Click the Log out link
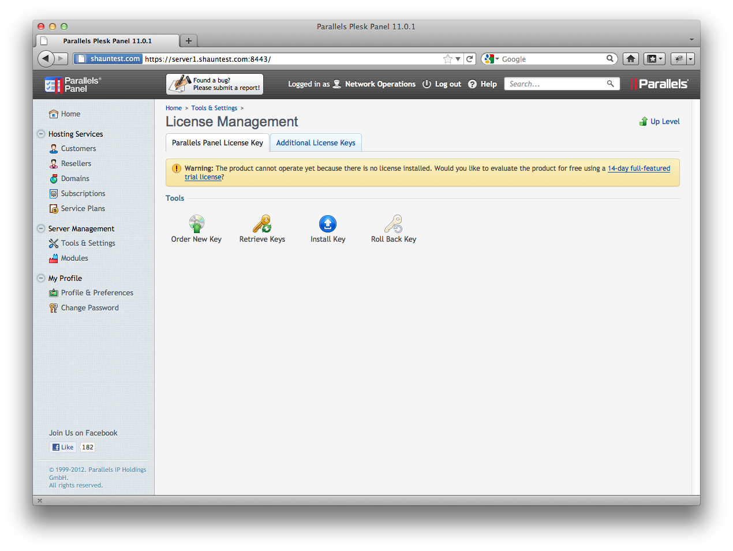733x551 pixels. click(447, 84)
